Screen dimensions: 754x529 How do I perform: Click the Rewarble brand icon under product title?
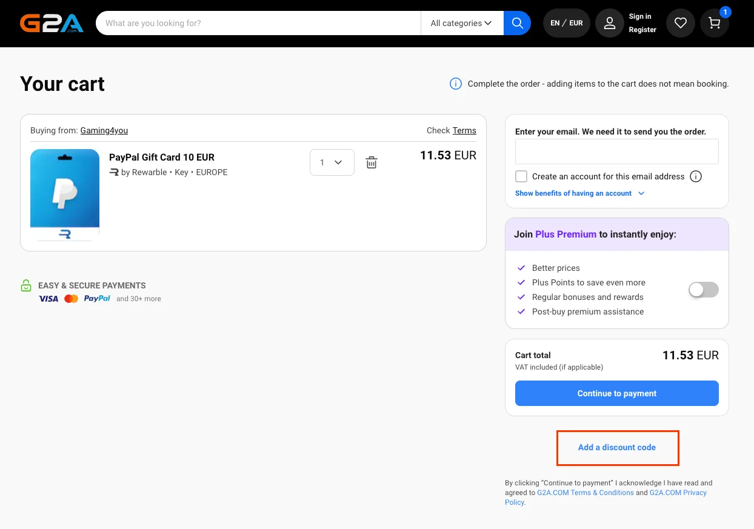coord(114,172)
